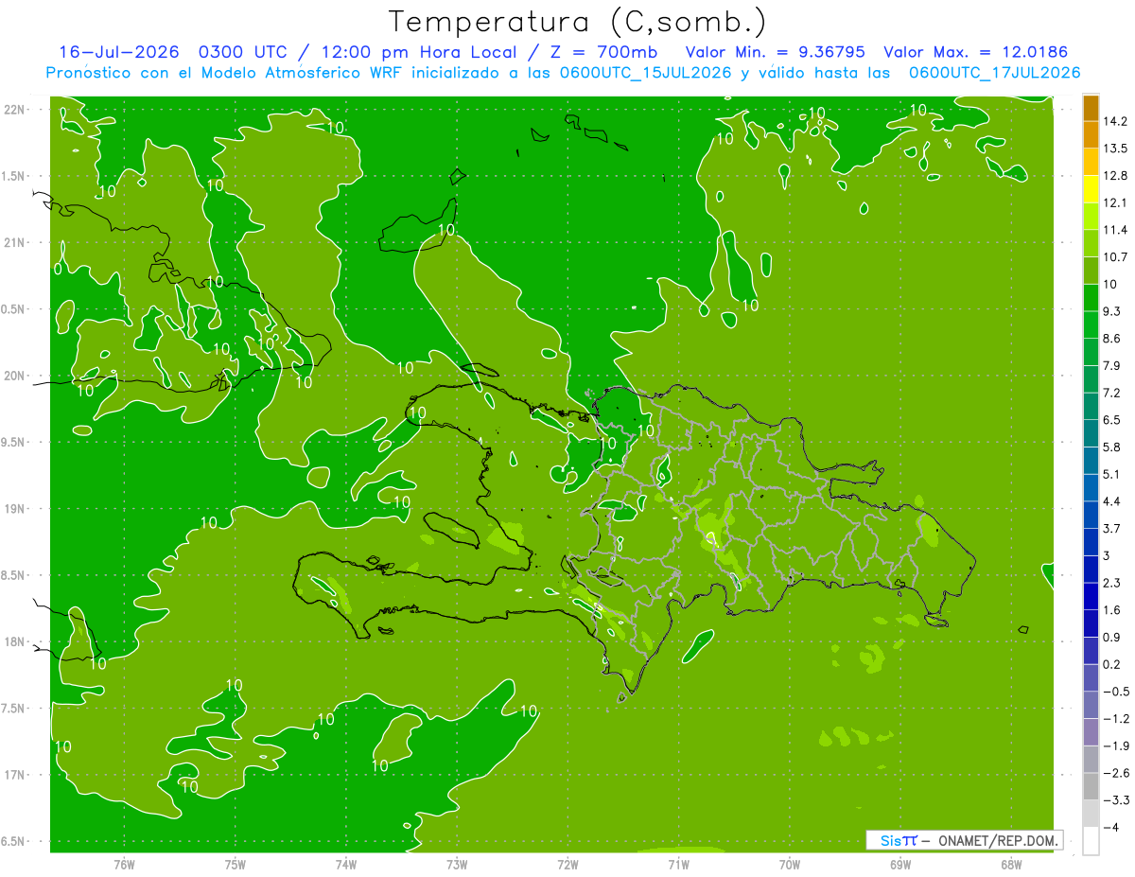Click the "-4" colorbar label
Screen dimensions: 1135x877
[x=1112, y=829]
